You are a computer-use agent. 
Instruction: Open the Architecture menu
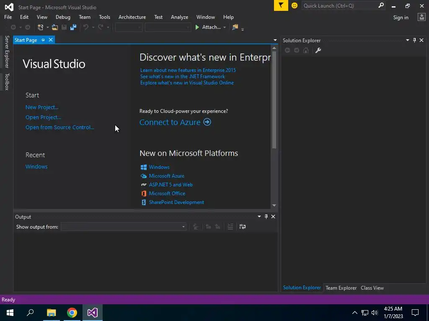132,17
